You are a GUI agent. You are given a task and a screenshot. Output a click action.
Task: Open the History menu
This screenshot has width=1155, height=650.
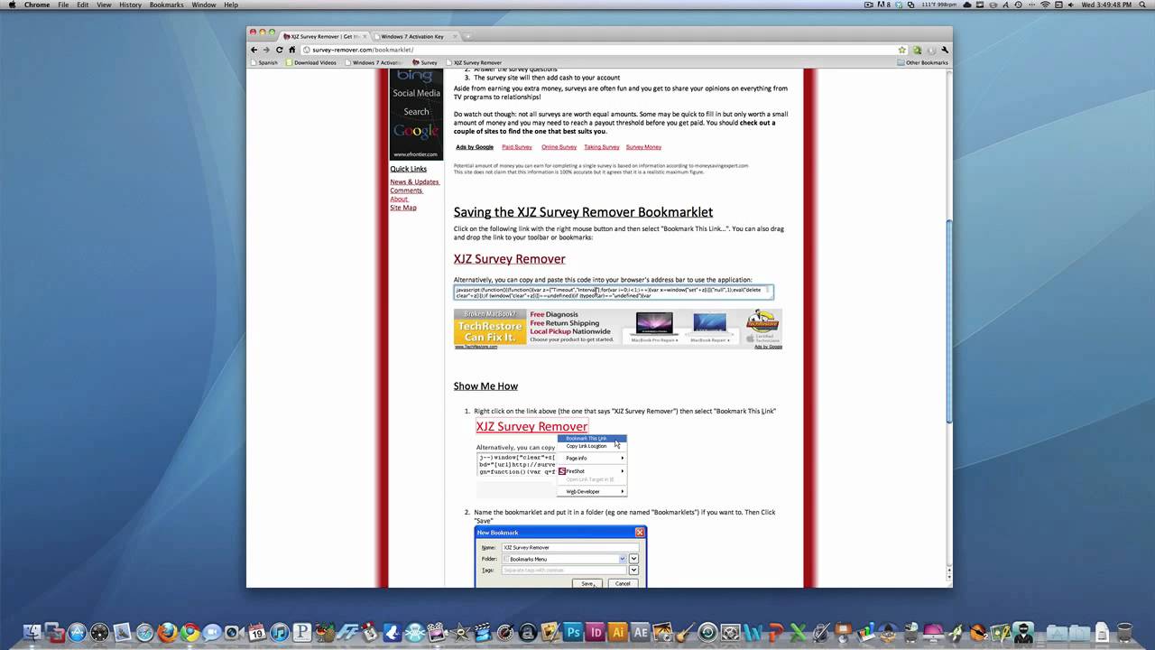130,5
